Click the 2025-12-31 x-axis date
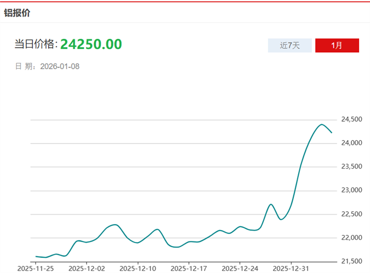Screen dimensions: 370x273 coord(291,268)
